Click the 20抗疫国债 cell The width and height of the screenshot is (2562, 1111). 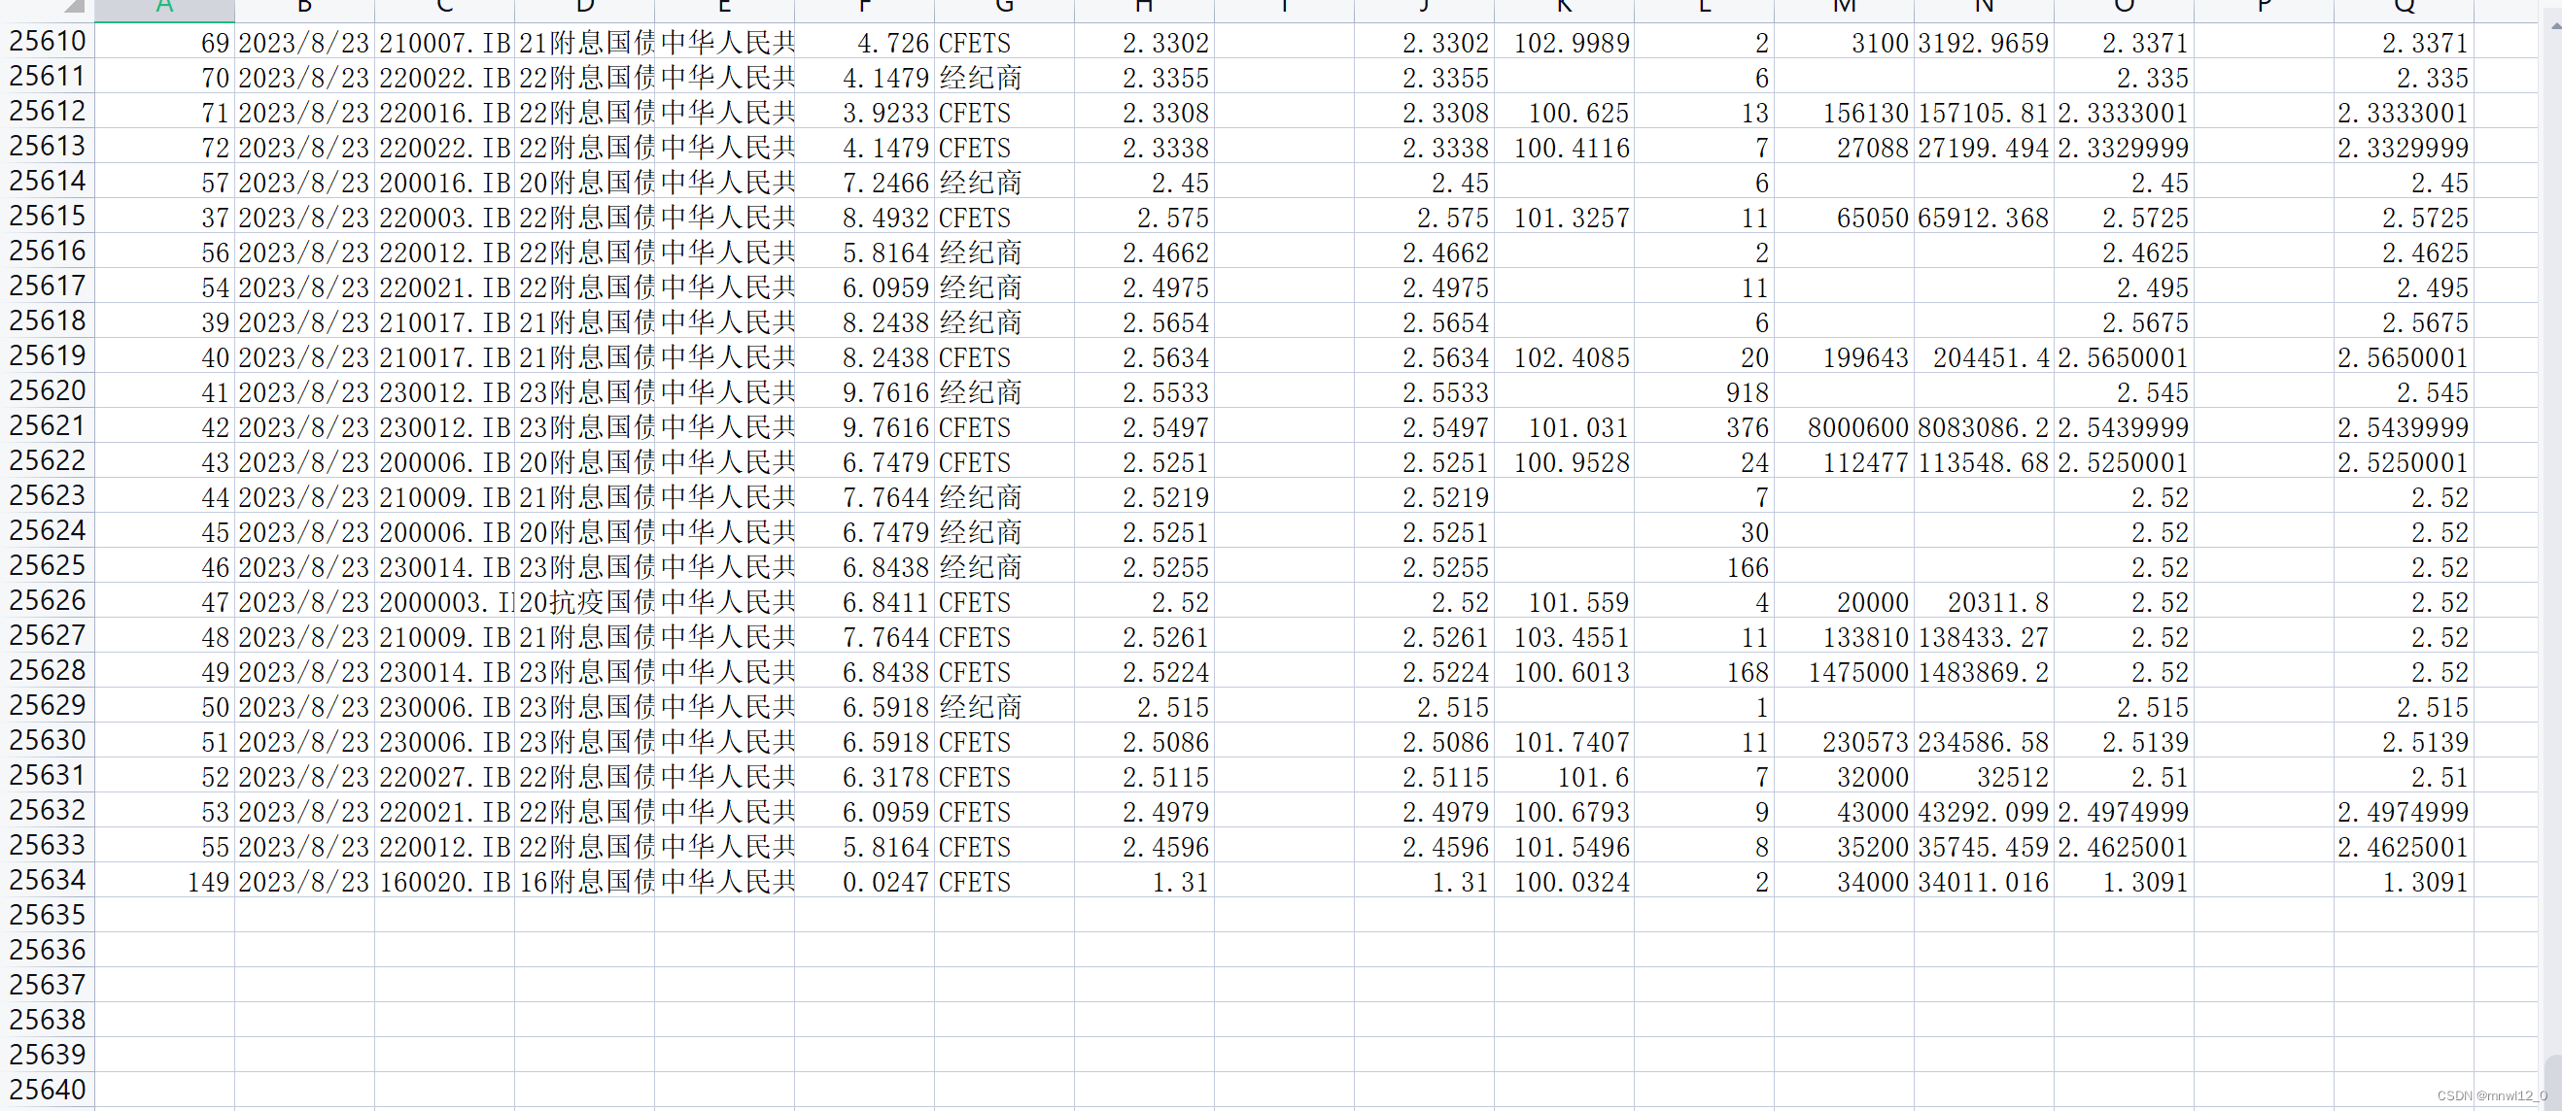tap(585, 602)
